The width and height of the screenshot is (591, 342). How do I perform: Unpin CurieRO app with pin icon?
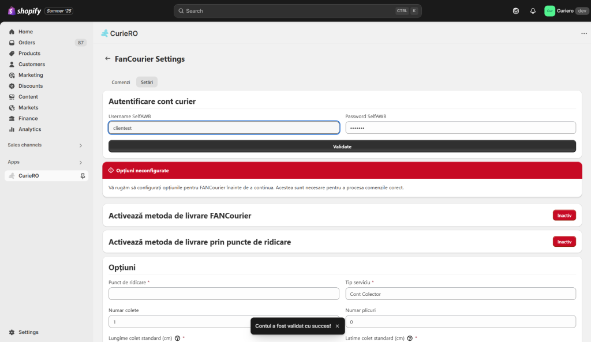click(83, 176)
